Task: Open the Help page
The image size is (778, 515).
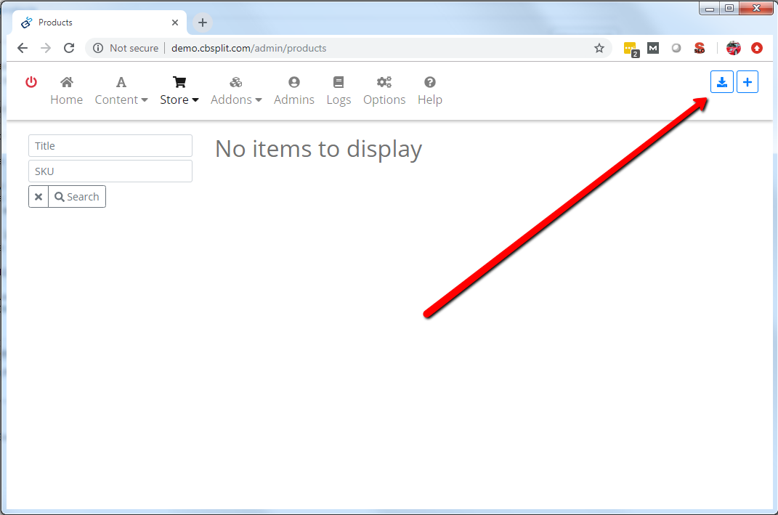Action: pyautogui.click(x=429, y=92)
